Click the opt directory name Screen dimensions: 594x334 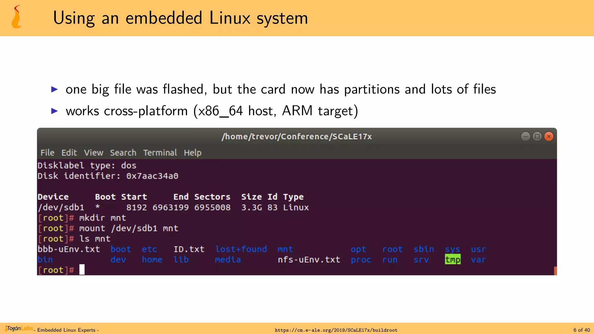[x=358, y=250]
